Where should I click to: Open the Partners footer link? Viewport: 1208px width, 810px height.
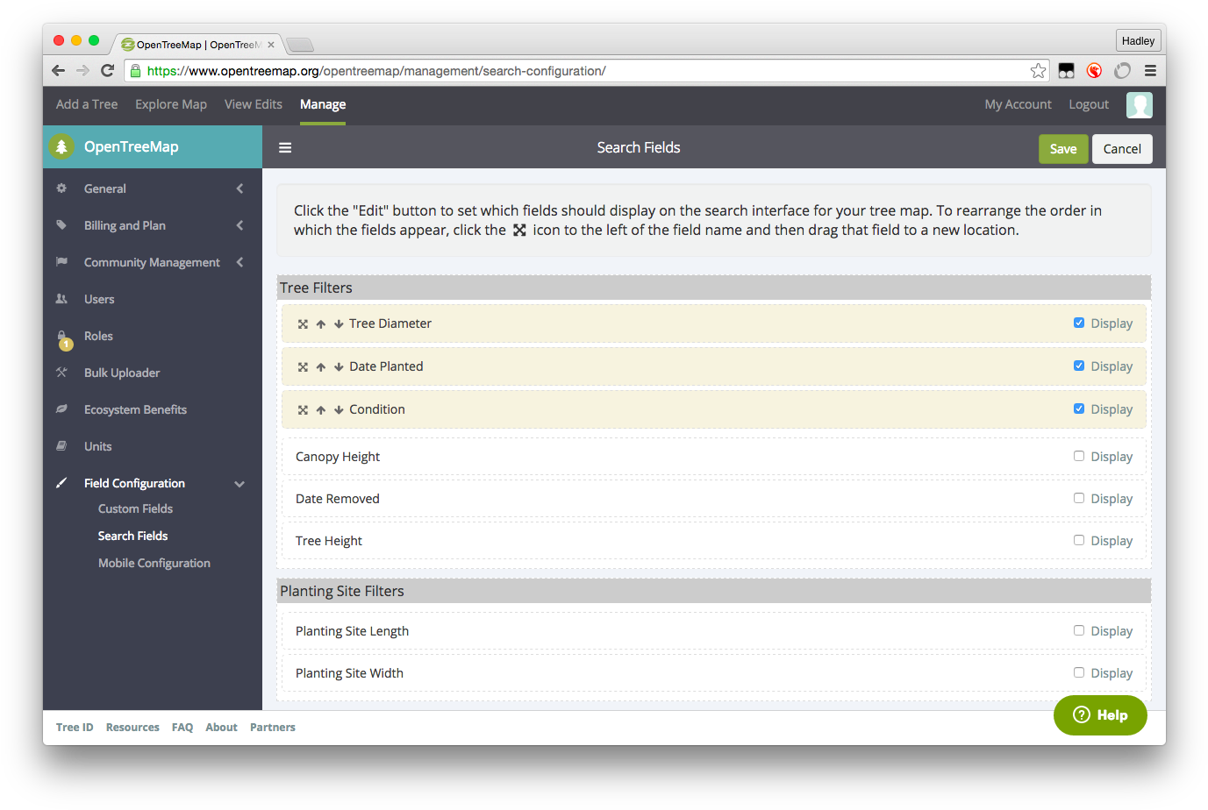point(273,728)
